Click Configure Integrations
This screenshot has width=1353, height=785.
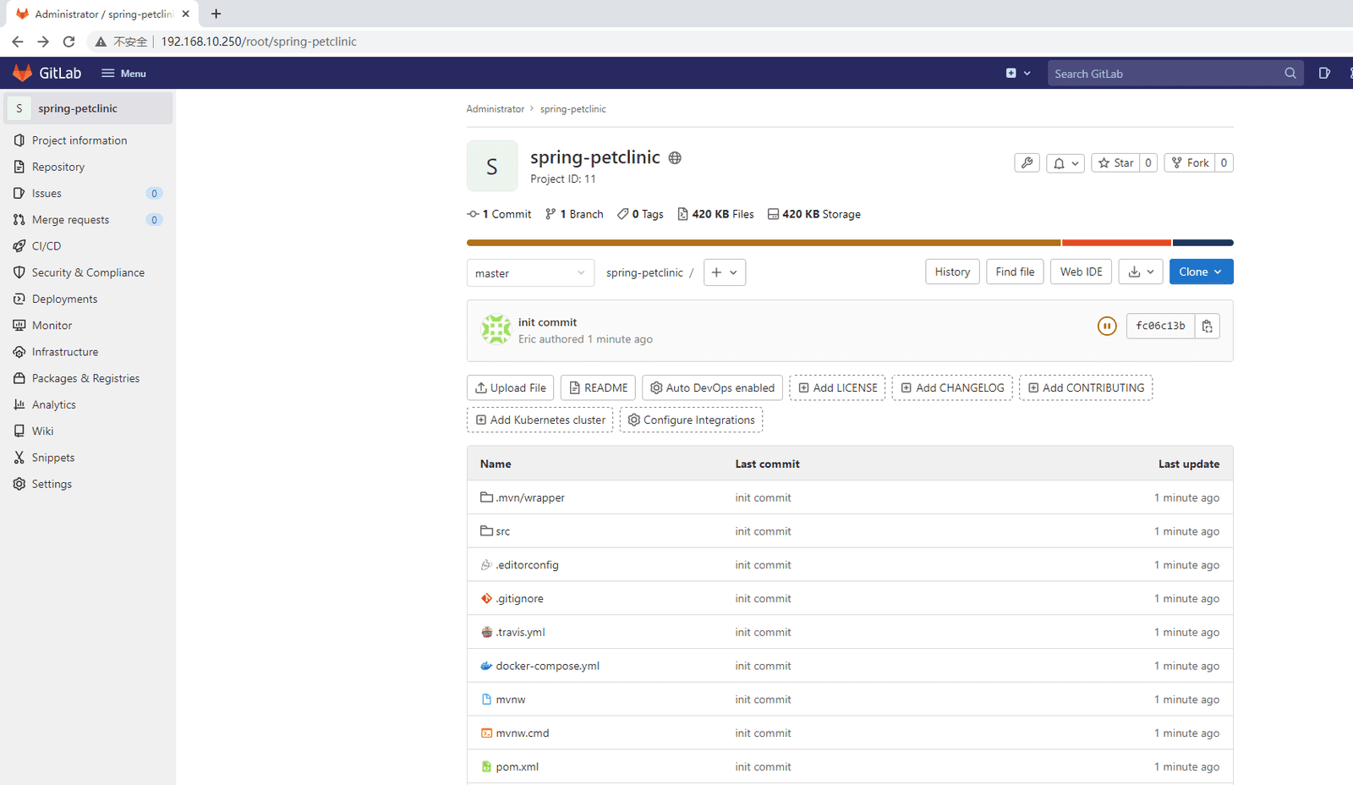tap(691, 420)
